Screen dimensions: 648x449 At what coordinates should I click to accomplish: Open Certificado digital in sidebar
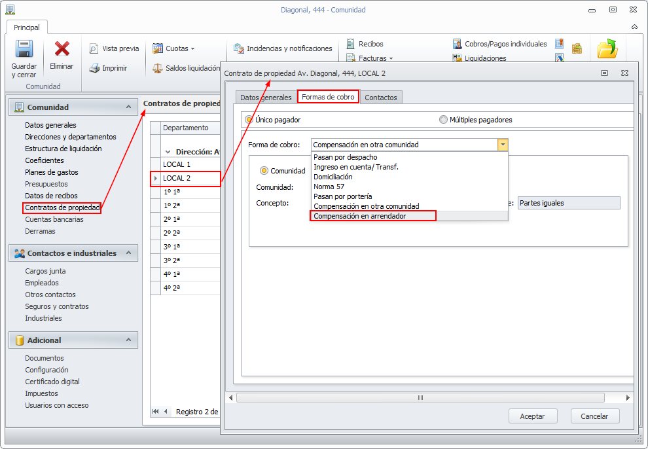[x=52, y=382]
